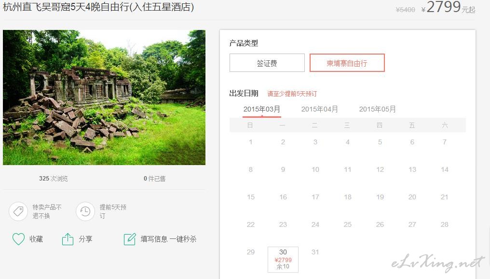
Task: Click the product title 杭州直飞吴哥窟5天4晚自由行
Action: coord(98,7)
